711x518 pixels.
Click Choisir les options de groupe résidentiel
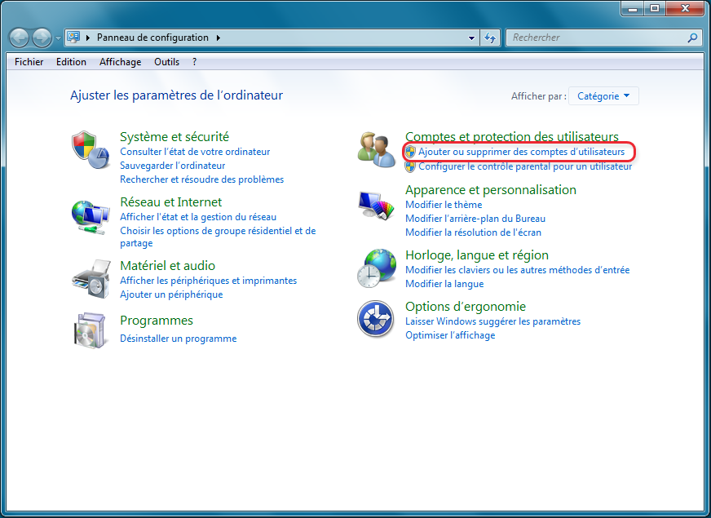[x=218, y=237]
